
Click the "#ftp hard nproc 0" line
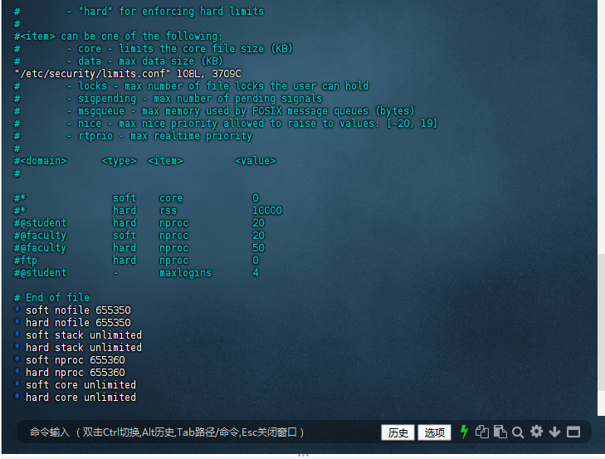coord(136,261)
